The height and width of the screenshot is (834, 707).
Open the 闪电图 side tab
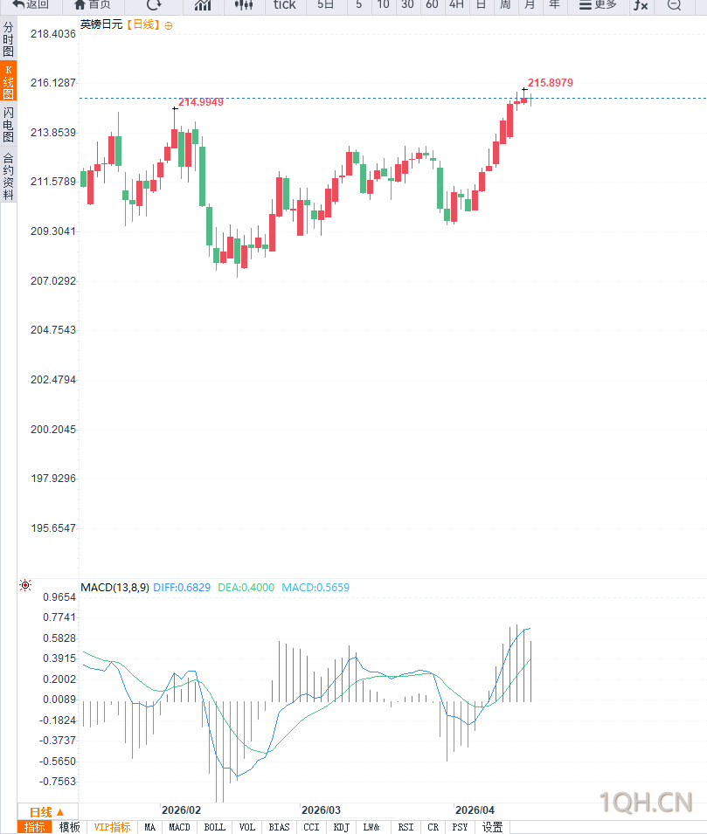[8, 124]
